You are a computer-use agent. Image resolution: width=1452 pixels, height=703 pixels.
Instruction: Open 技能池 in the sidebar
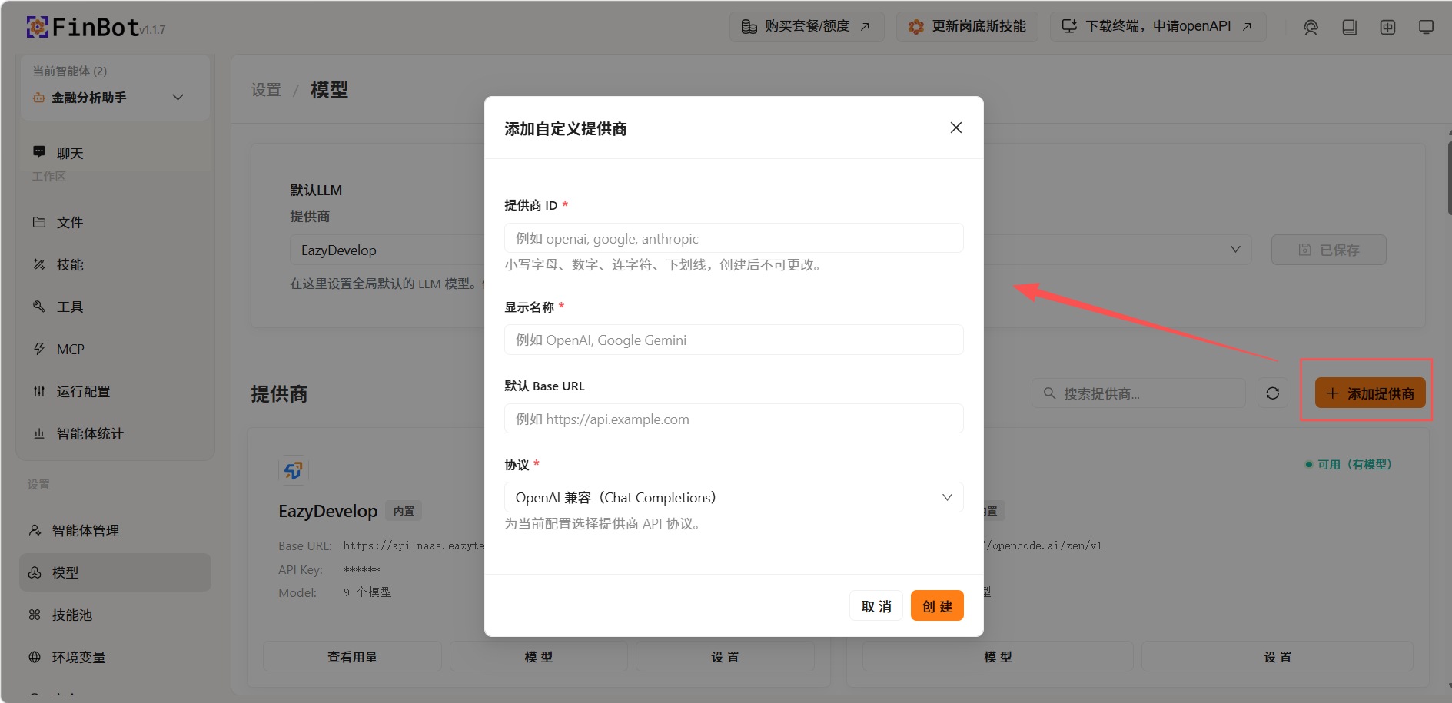115,615
